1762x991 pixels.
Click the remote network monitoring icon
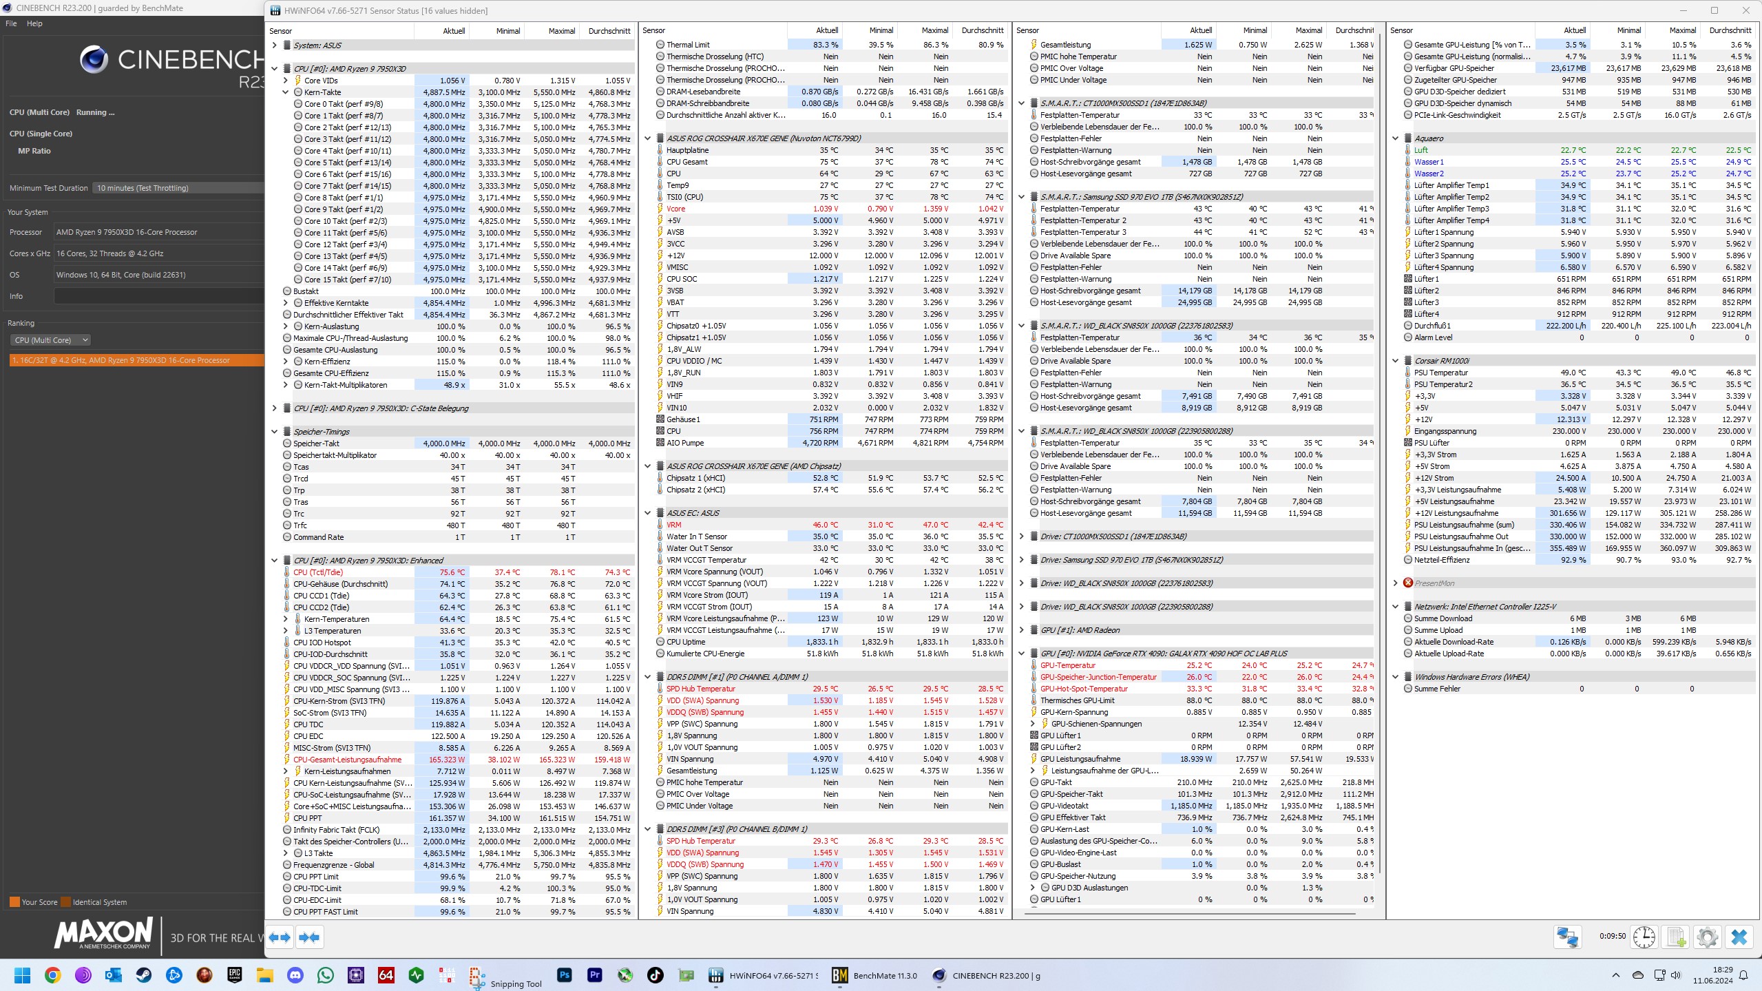click(1568, 937)
